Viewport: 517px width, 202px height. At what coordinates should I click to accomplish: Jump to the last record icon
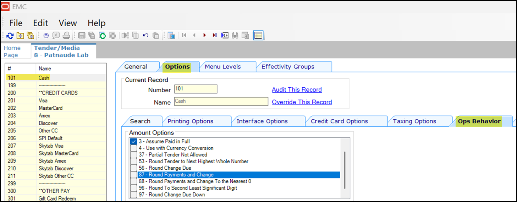tap(214, 36)
